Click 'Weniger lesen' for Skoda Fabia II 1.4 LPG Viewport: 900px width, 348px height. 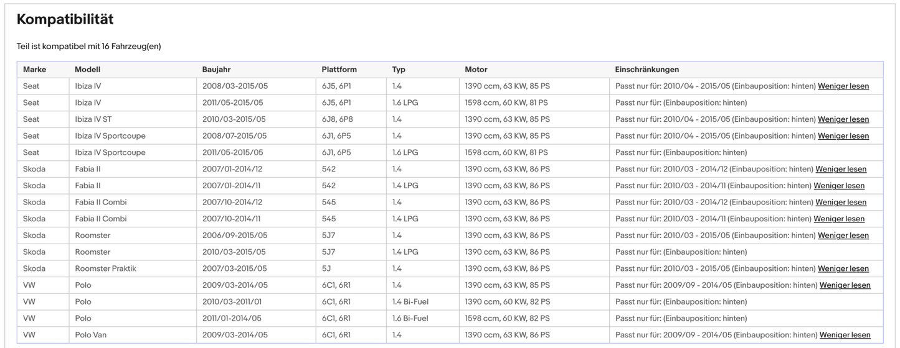click(x=838, y=186)
